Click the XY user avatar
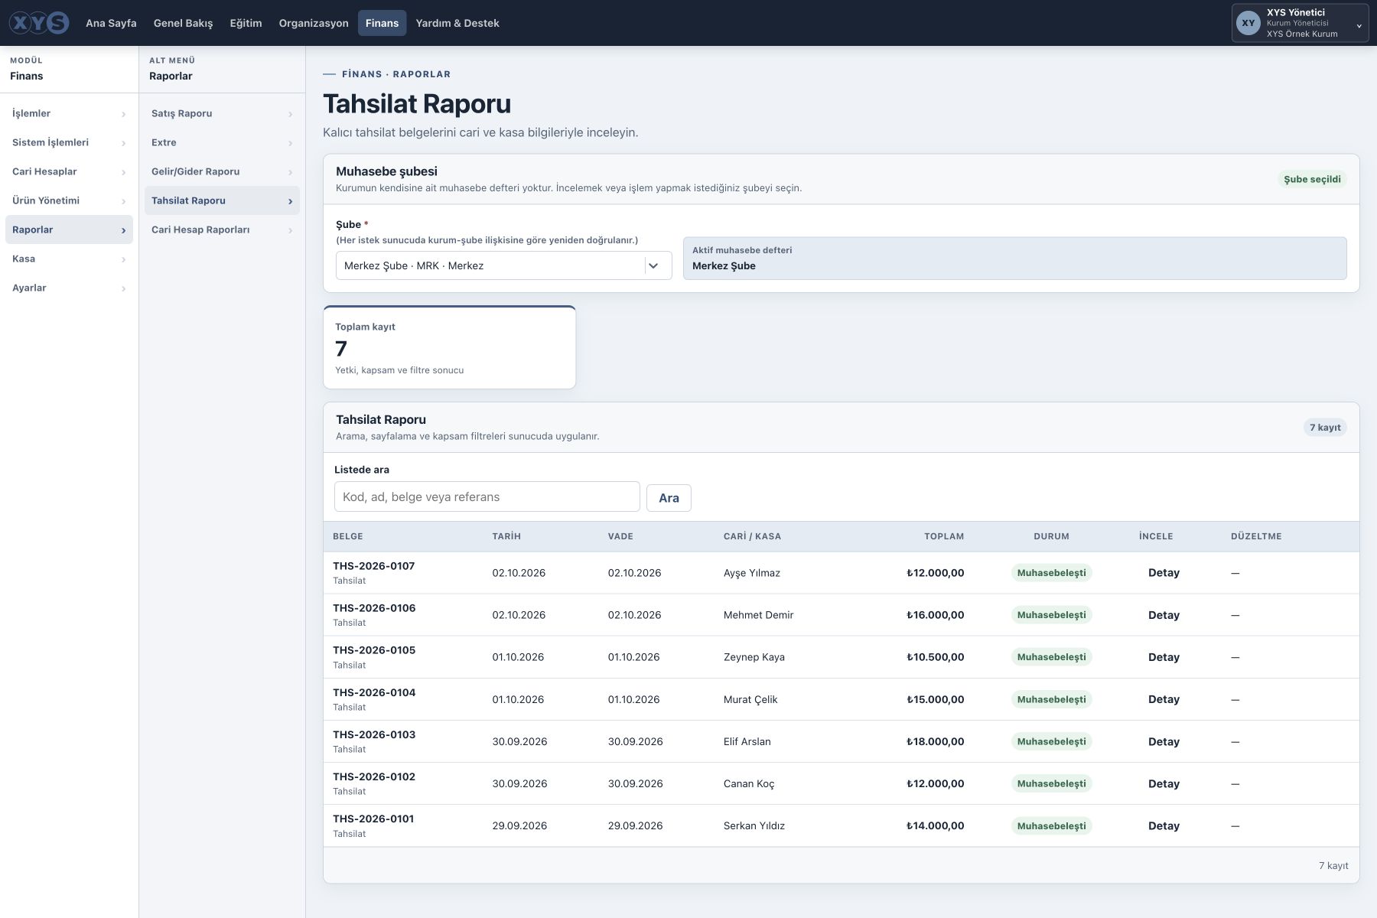Screen dimensions: 1377x918 point(1248,23)
